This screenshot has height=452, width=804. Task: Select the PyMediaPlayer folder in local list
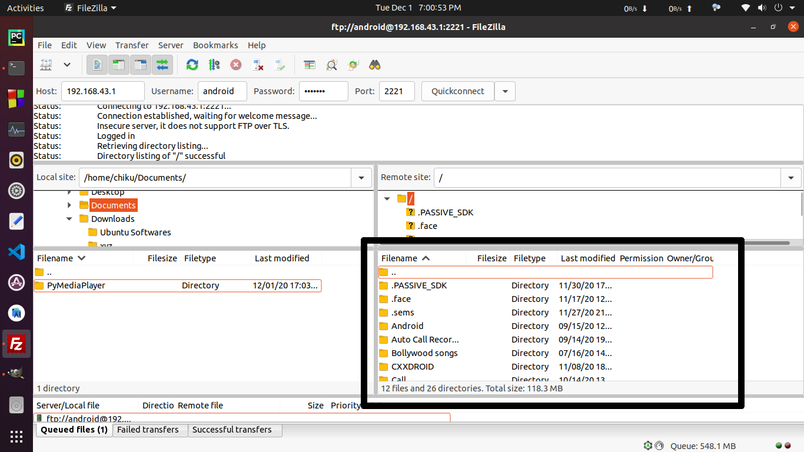point(177,285)
